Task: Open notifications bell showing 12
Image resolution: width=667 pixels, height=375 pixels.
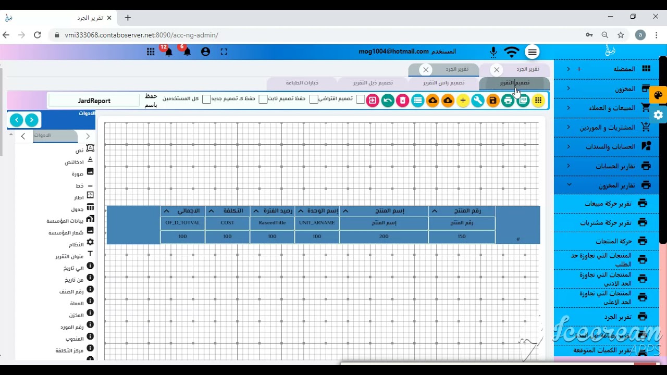Action: pyautogui.click(x=168, y=52)
